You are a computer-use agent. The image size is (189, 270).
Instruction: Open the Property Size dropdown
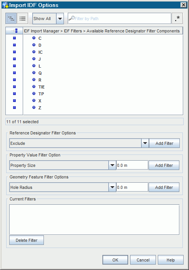(112, 165)
